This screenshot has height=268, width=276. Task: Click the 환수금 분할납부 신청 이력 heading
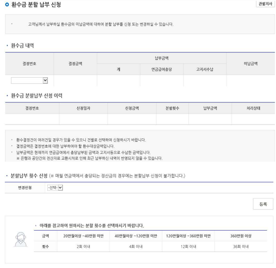coord(36,96)
